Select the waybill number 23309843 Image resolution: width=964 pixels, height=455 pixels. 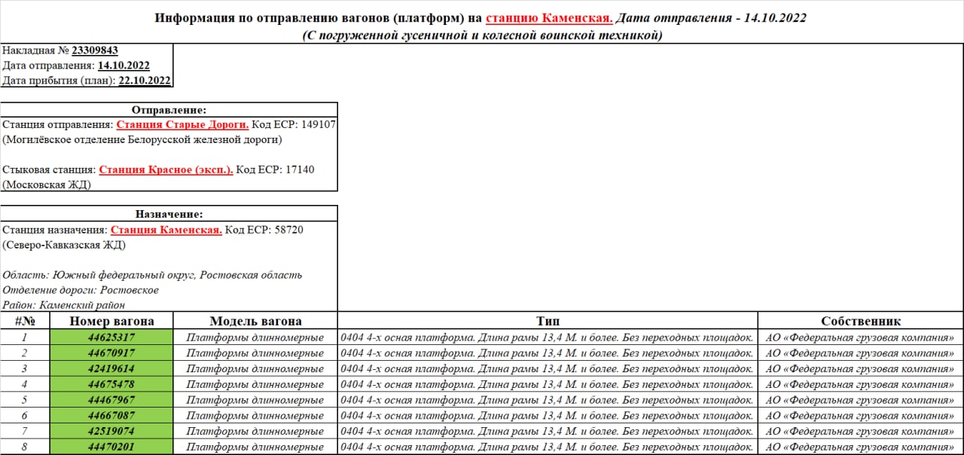coord(95,50)
